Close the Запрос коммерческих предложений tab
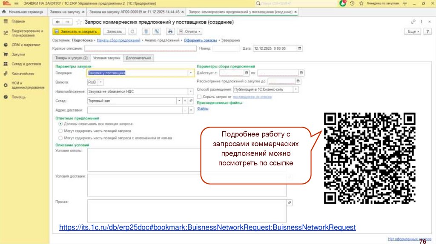 (x=295, y=11)
